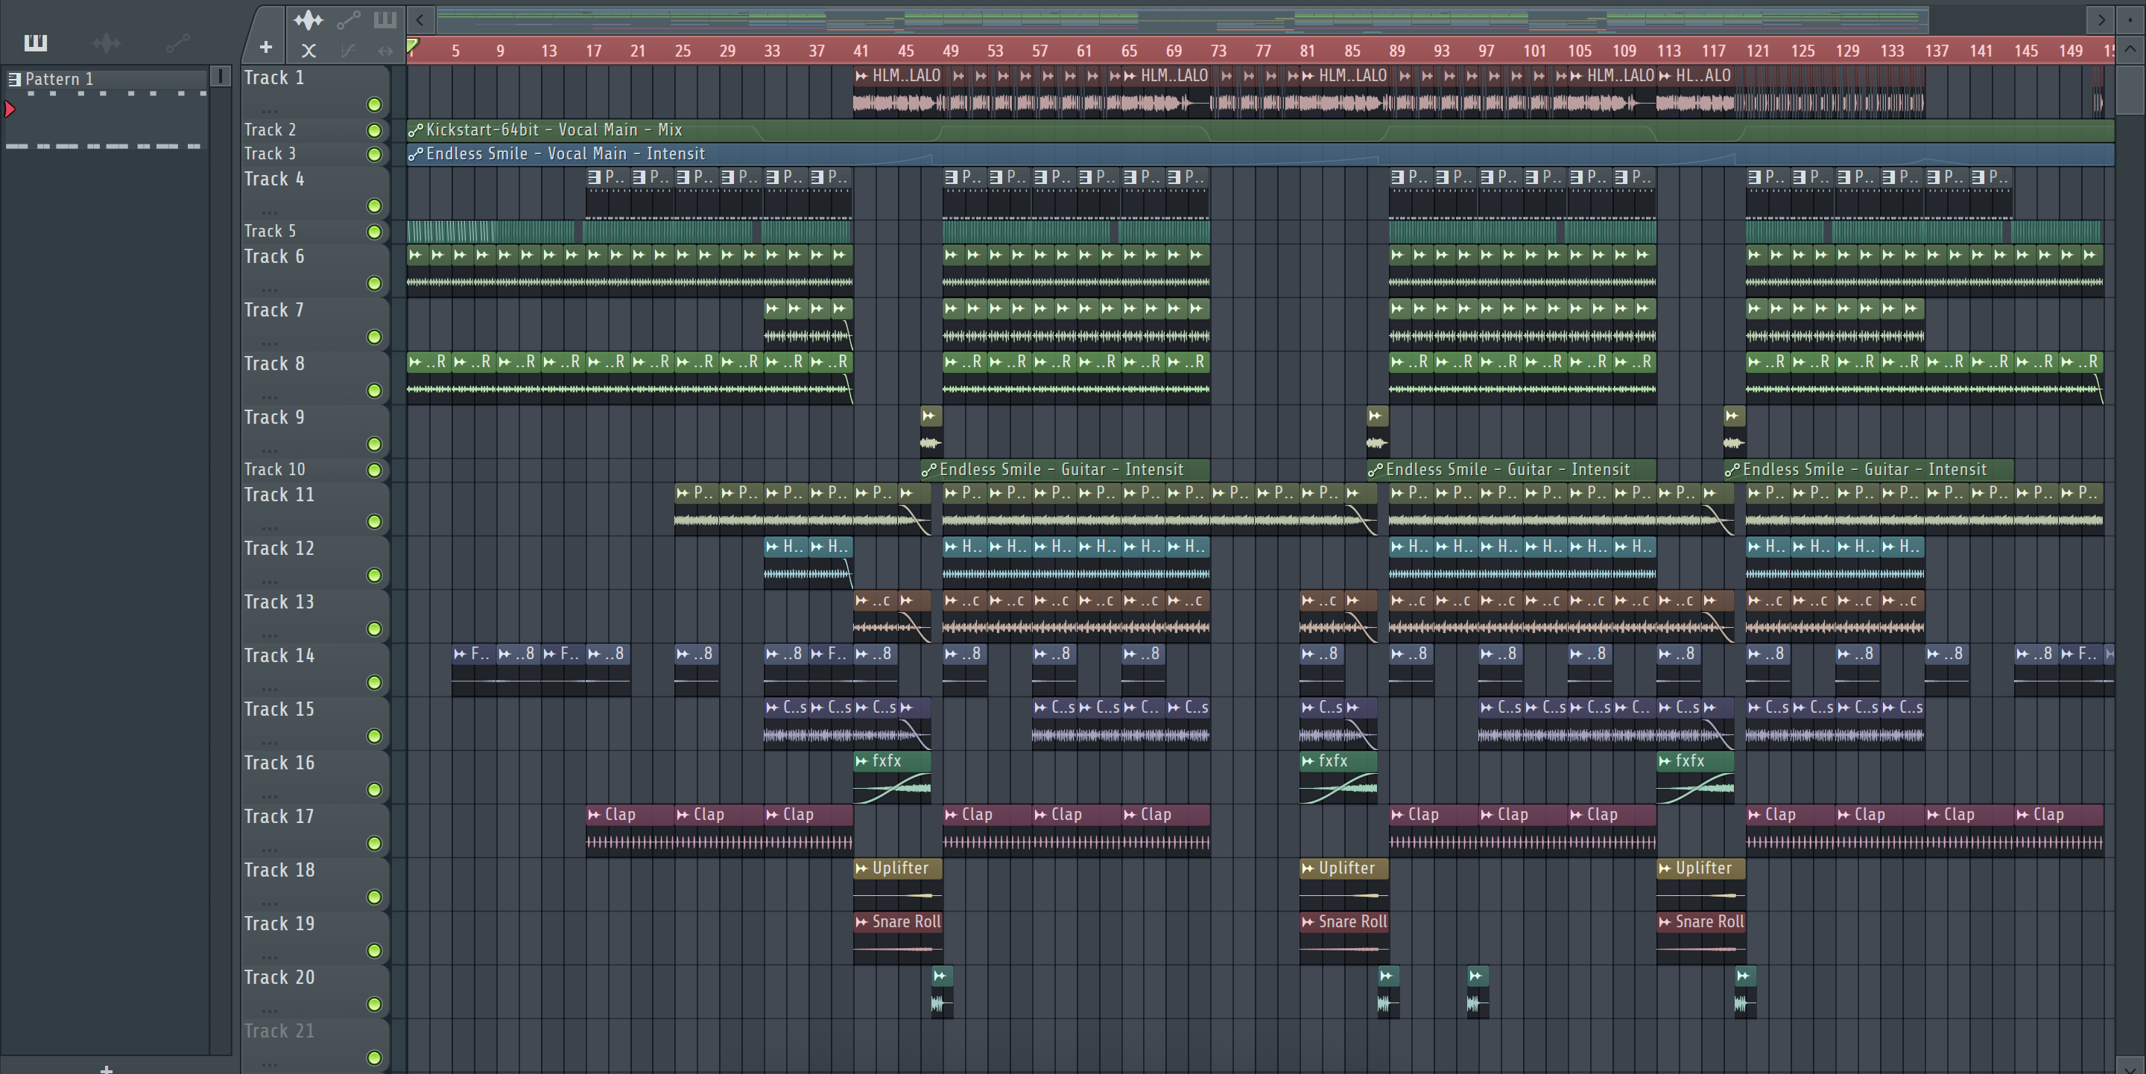Open Track 21 options via three dots
2146x1074 pixels.
[268, 1064]
